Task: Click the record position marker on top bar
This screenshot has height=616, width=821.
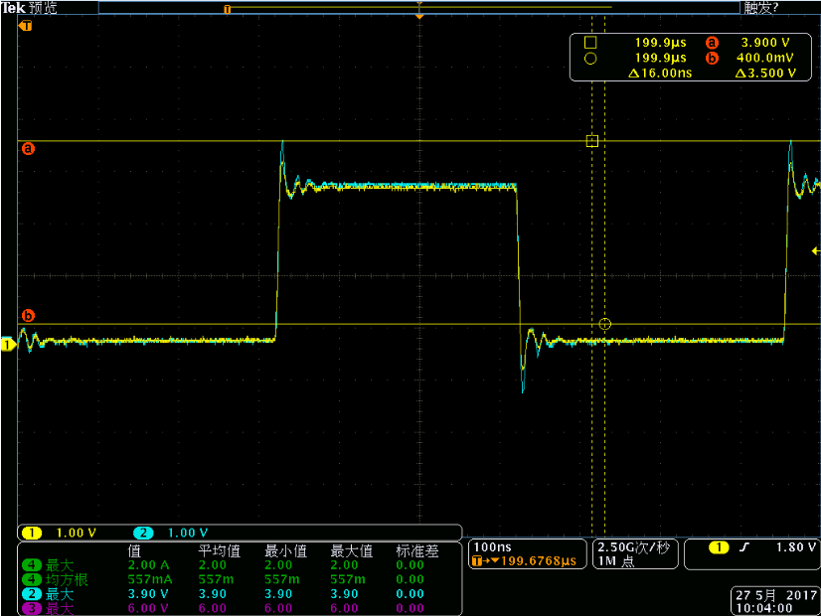Action: [228, 9]
